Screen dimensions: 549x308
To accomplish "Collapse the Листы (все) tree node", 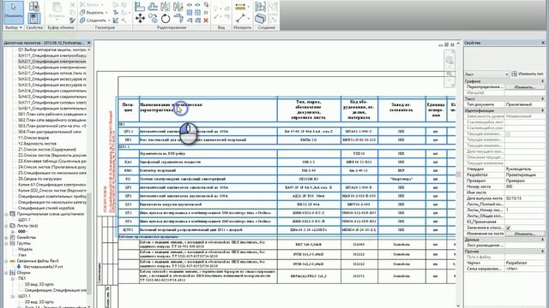I will click(x=6, y=226).
